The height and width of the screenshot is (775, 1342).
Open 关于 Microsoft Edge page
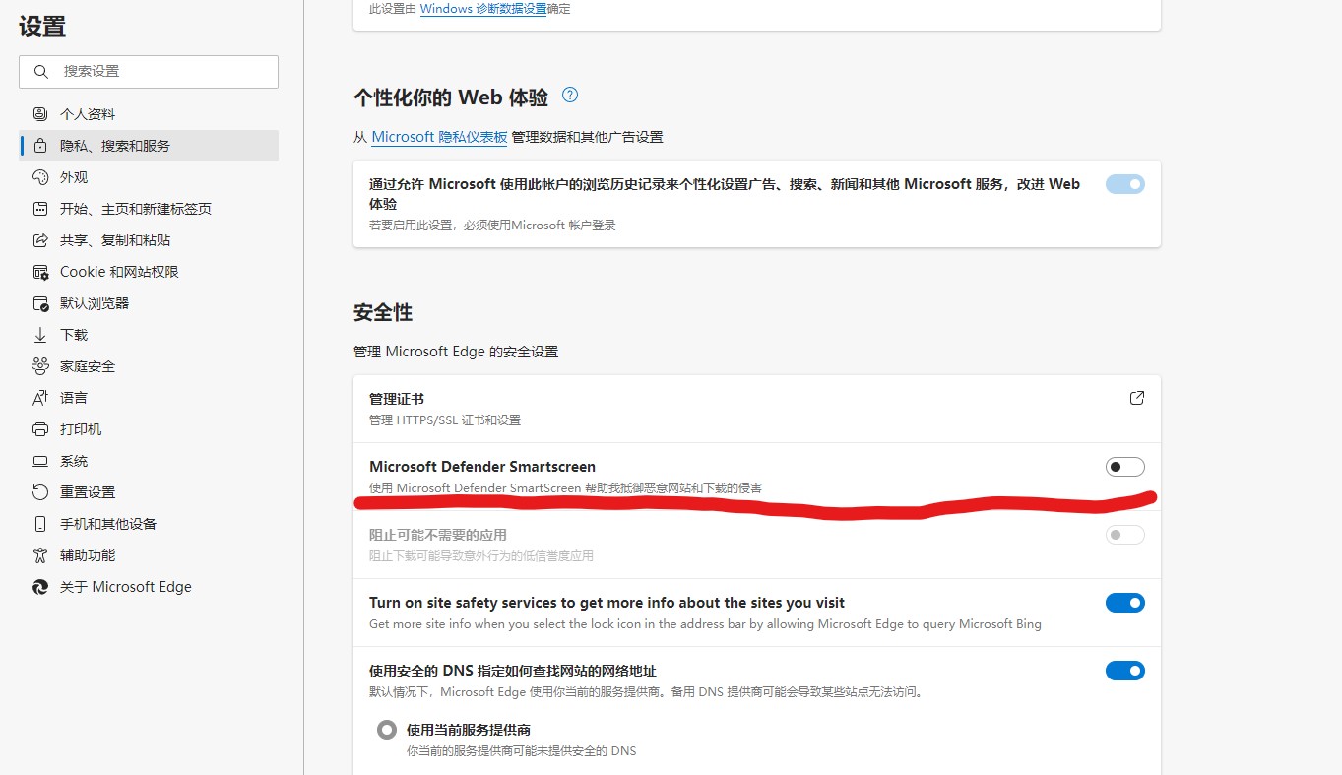[x=149, y=587]
